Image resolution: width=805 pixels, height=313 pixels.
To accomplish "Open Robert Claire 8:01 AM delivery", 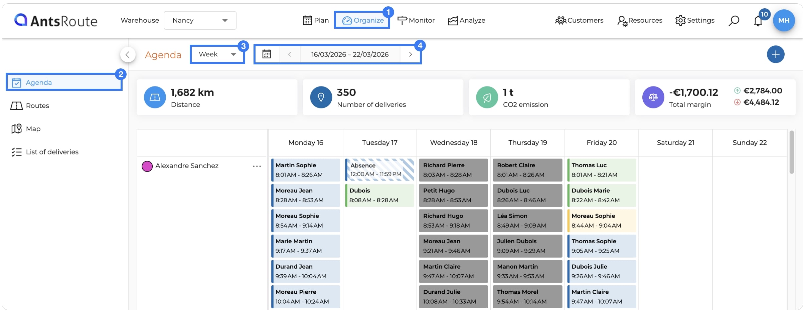I will tap(527, 170).
